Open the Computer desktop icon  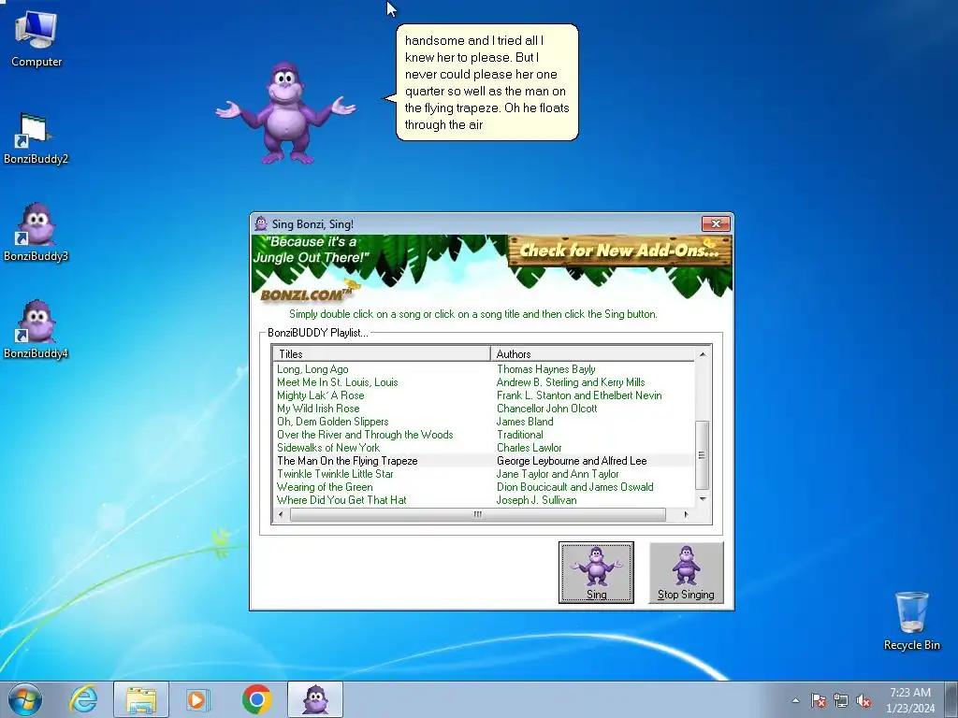click(x=36, y=38)
